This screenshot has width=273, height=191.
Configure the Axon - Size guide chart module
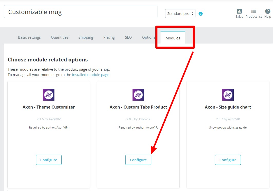[228, 160]
